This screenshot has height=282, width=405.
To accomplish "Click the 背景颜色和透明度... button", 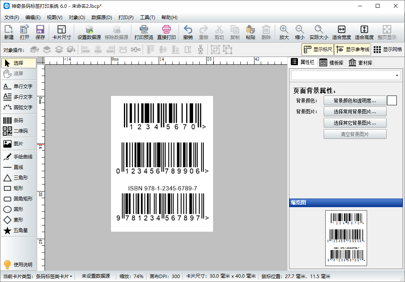I will 355,101.
